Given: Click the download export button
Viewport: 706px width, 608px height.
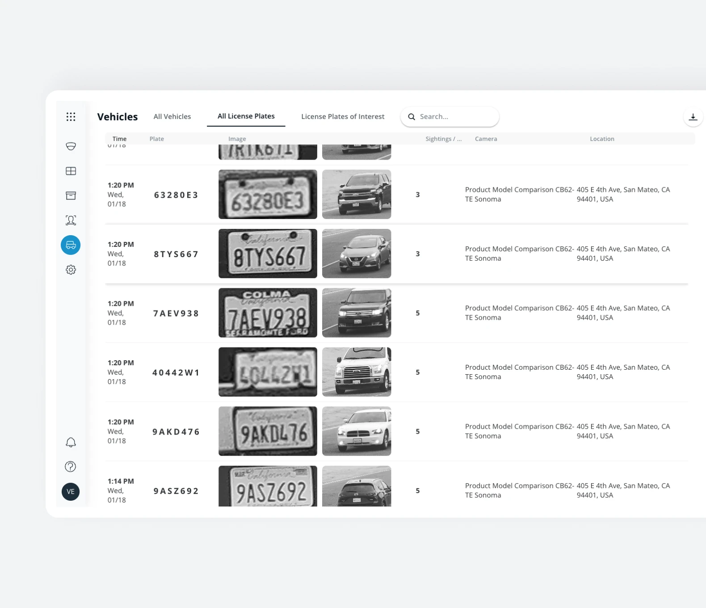Looking at the screenshot, I should [x=693, y=117].
